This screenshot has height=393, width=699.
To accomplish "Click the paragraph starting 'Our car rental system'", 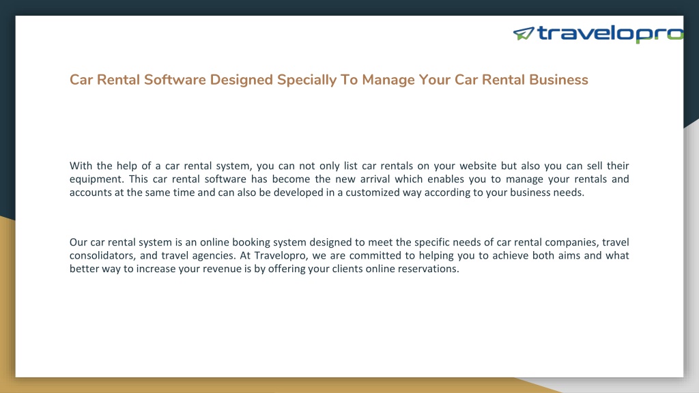I will coord(349,255).
